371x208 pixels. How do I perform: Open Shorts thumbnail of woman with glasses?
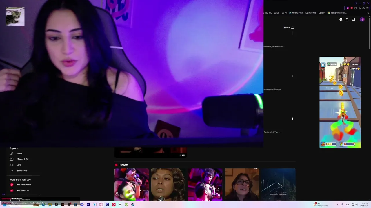(x=242, y=185)
